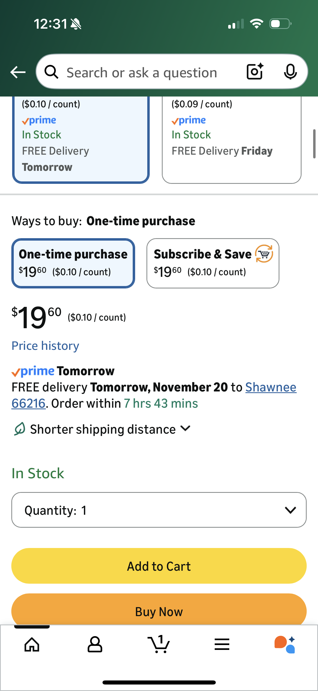Click the page scrollbar handle

(314, 144)
